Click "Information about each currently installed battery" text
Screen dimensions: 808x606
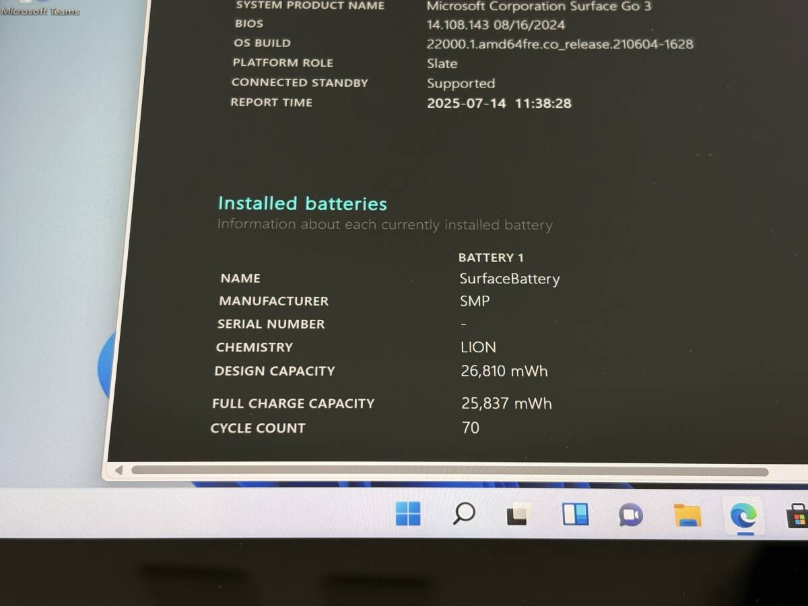pyautogui.click(x=384, y=225)
